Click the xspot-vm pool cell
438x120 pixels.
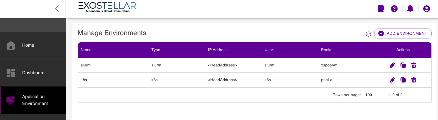[329, 65]
